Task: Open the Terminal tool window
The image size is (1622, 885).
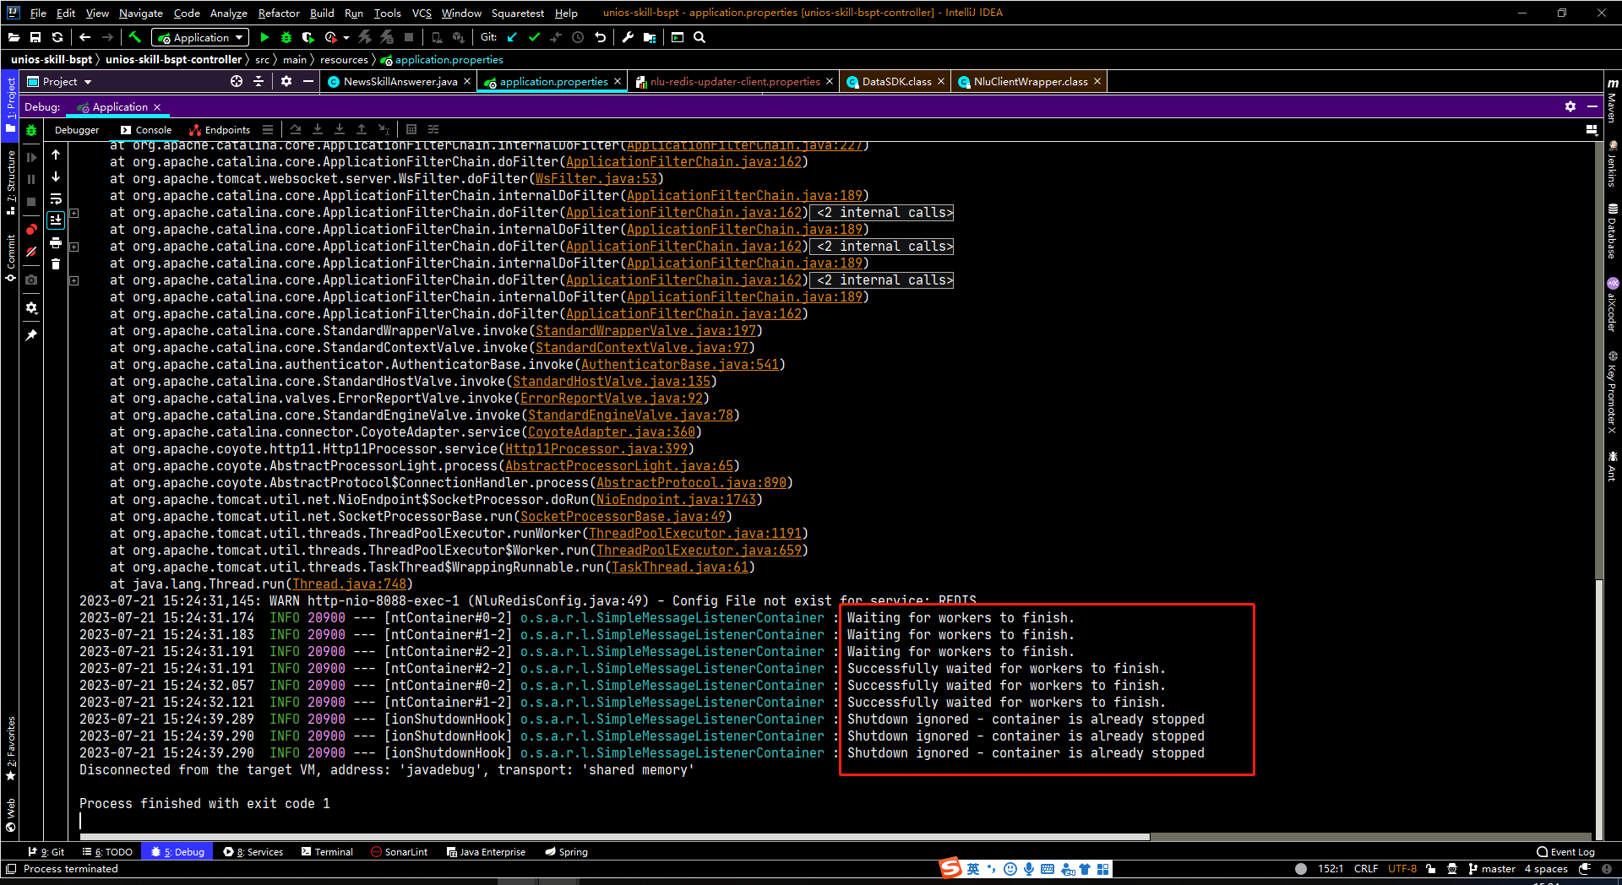Action: [327, 852]
